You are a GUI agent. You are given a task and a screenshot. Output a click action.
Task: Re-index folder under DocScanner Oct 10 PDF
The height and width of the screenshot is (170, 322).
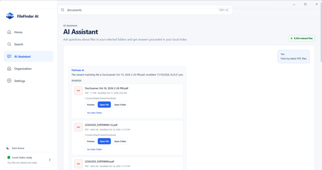[94, 113]
